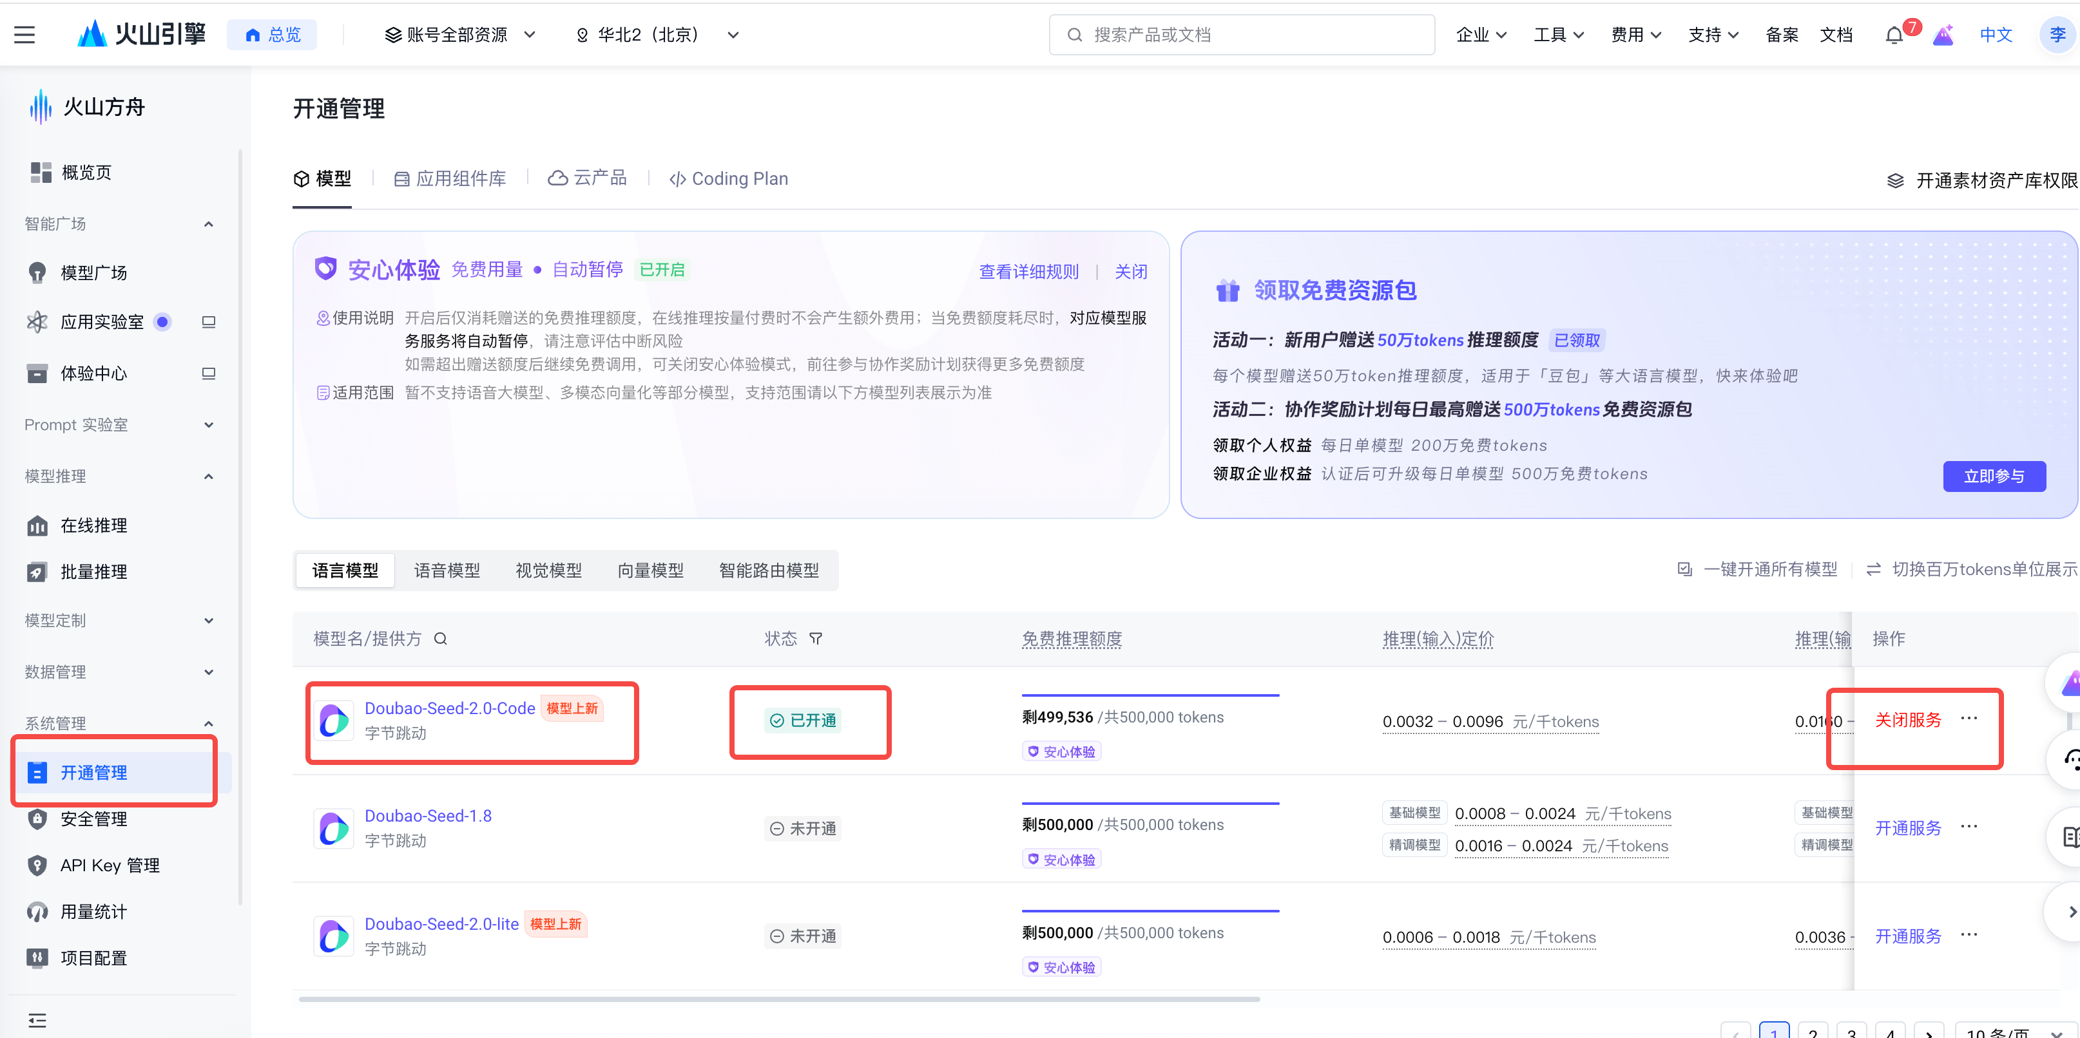Select 在线推理 in the left sidebar
This screenshot has height=1038, width=2080.
[93, 525]
